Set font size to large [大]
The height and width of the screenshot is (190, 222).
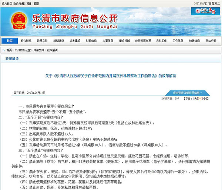(195, 99)
